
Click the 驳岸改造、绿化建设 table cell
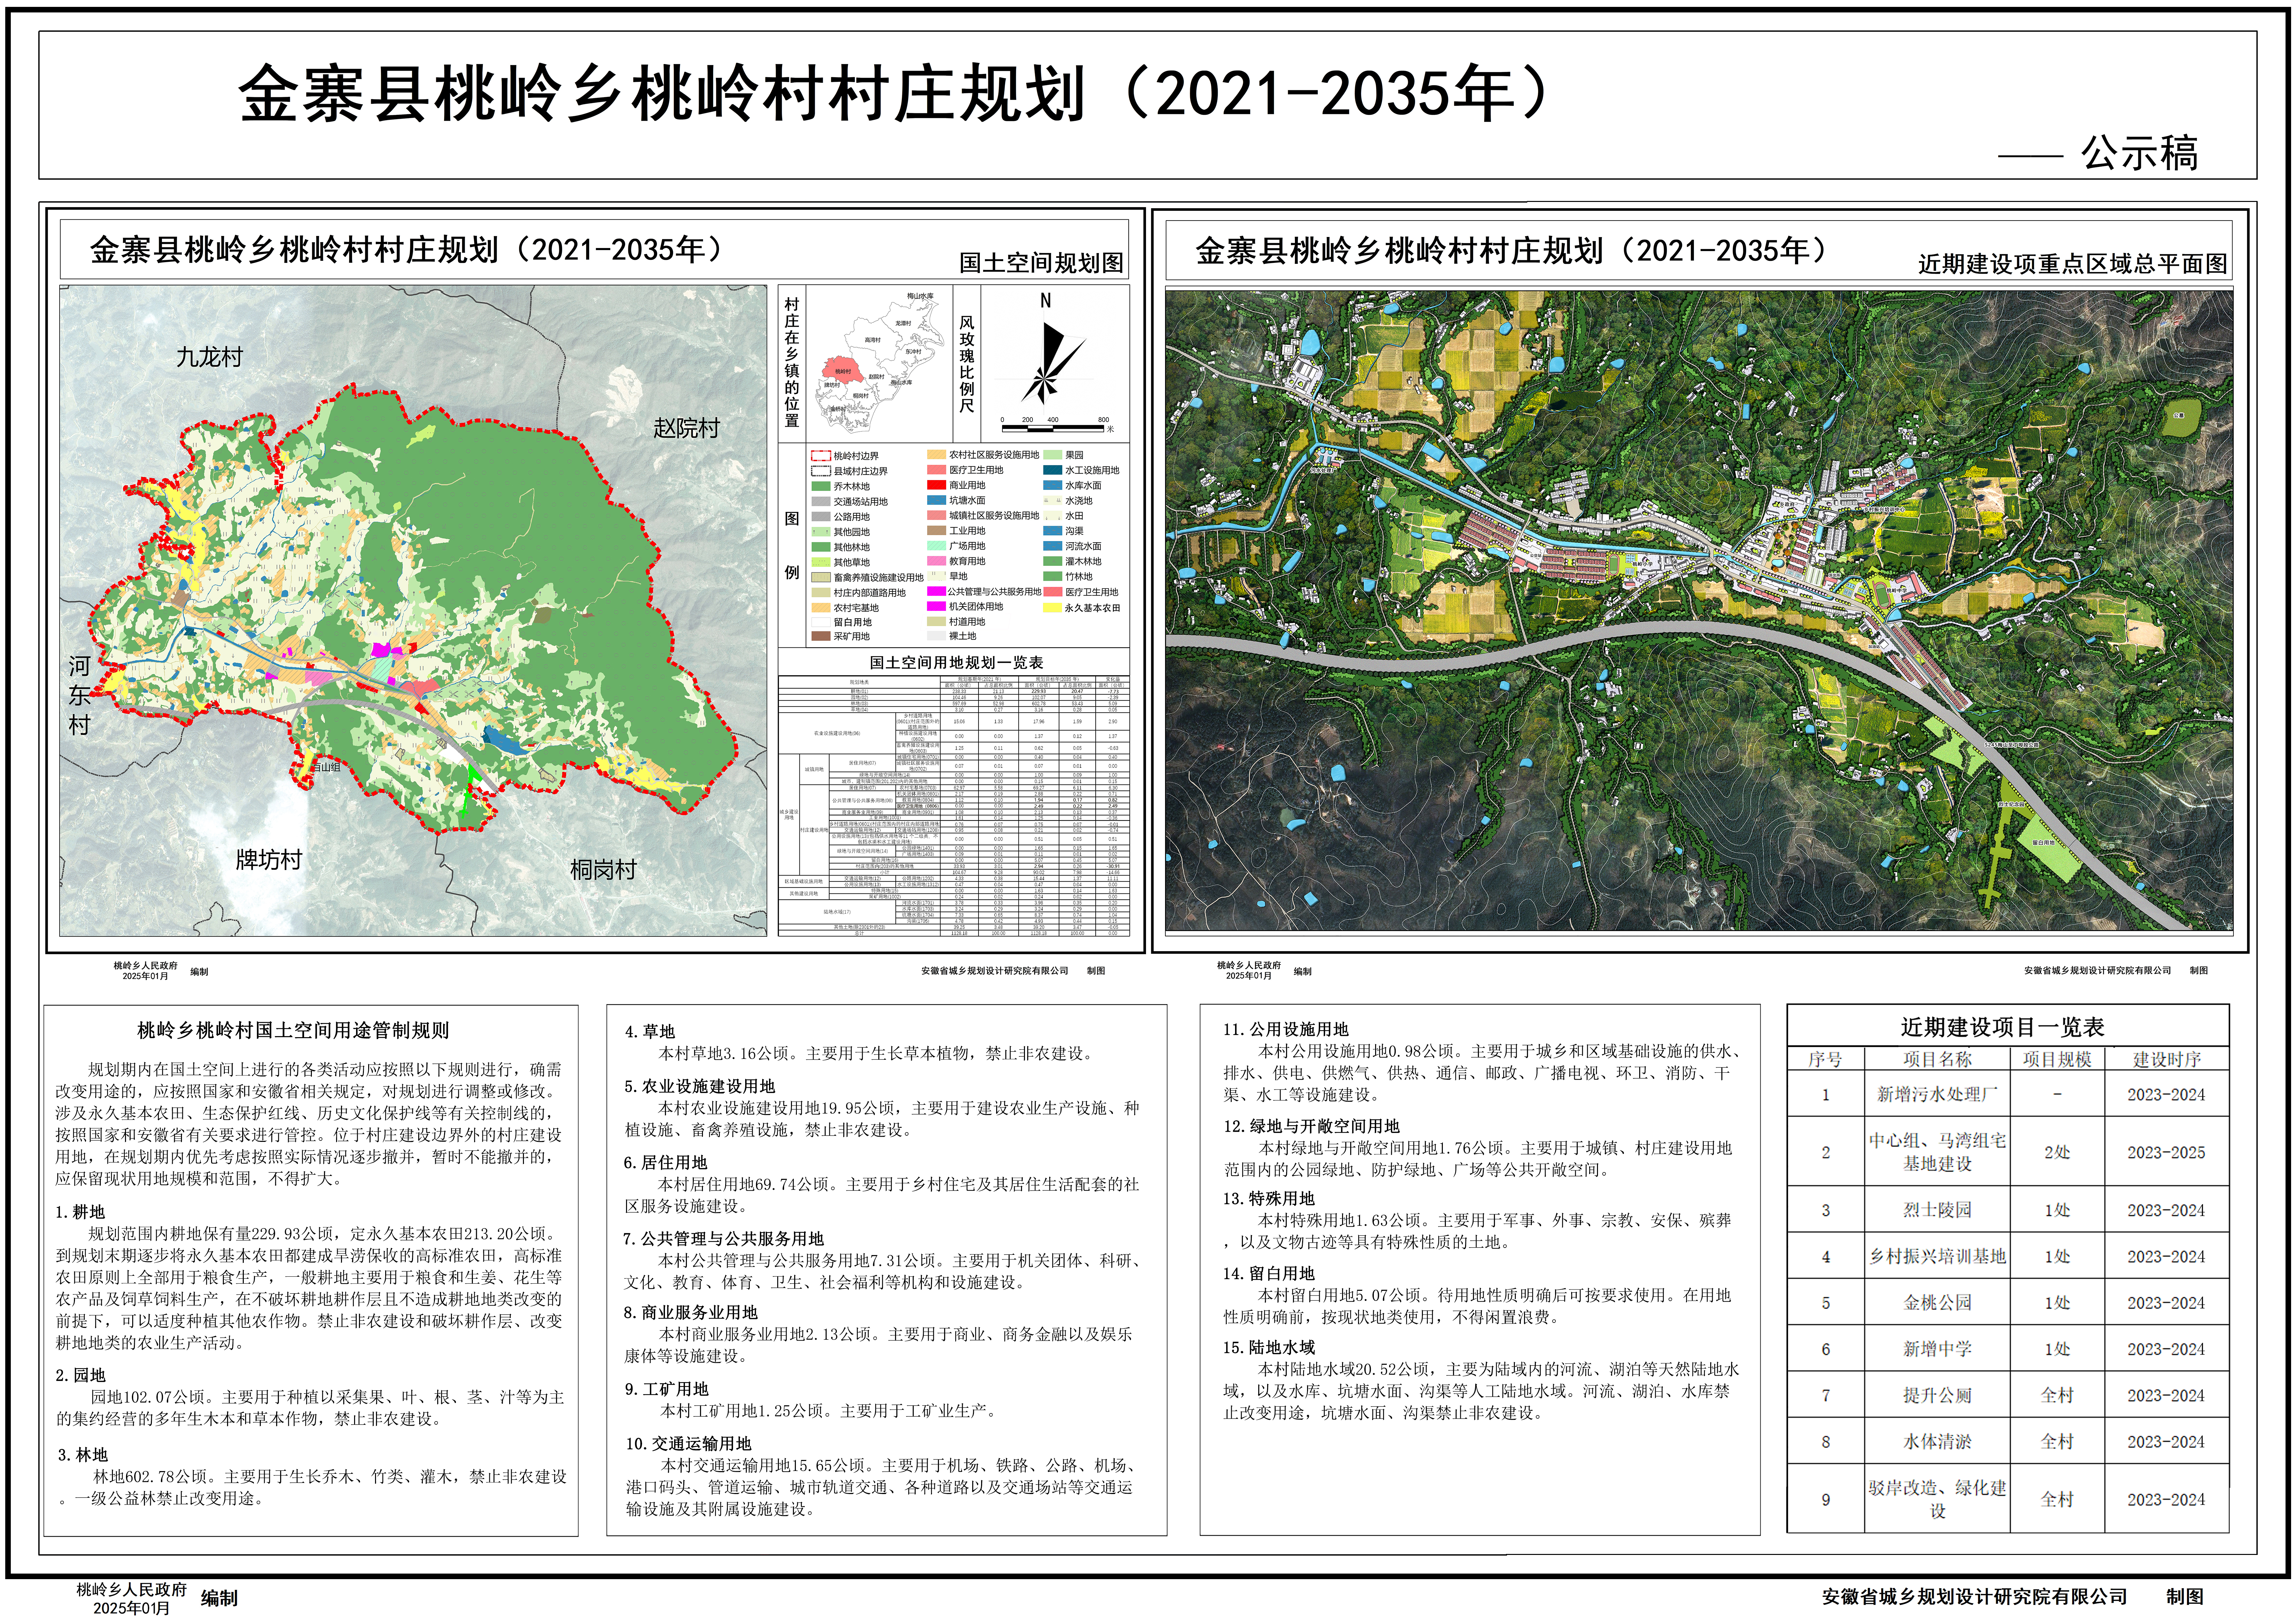pos(1937,1499)
